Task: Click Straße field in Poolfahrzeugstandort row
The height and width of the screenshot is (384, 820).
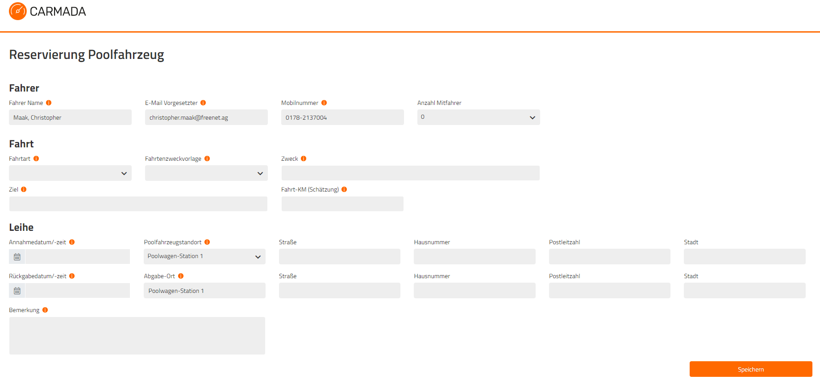Action: (340, 257)
